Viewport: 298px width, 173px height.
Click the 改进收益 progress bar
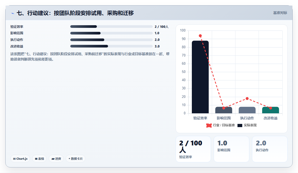click(x=111, y=46)
